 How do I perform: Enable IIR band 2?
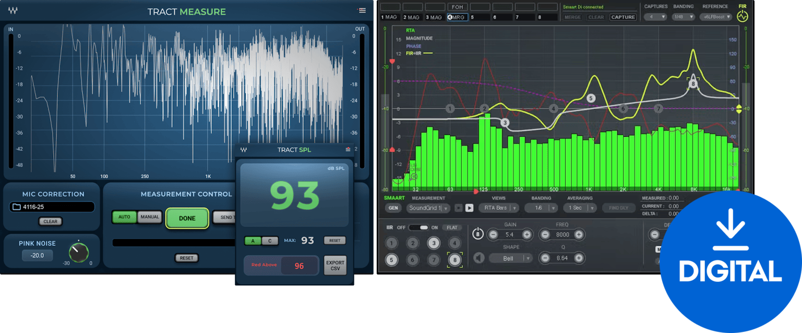412,243
